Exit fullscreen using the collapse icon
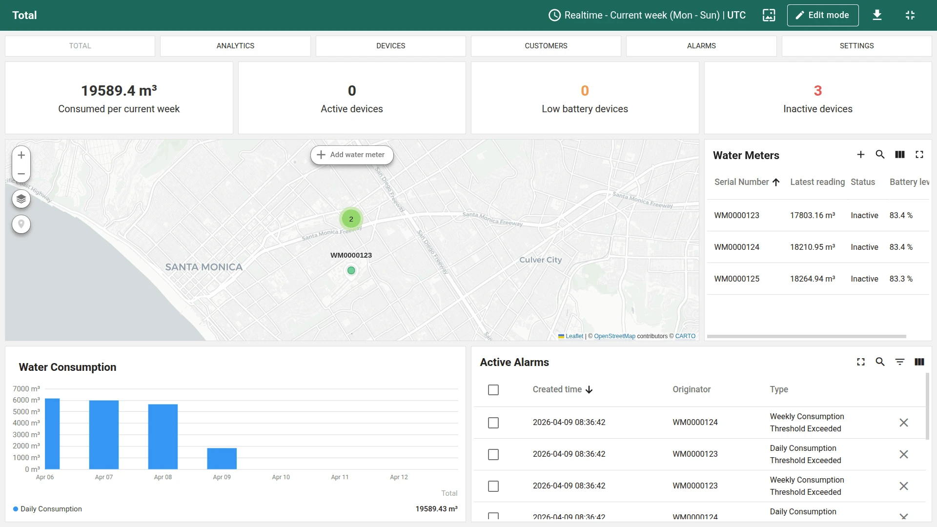Viewport: 937px width, 527px height. pos(910,15)
